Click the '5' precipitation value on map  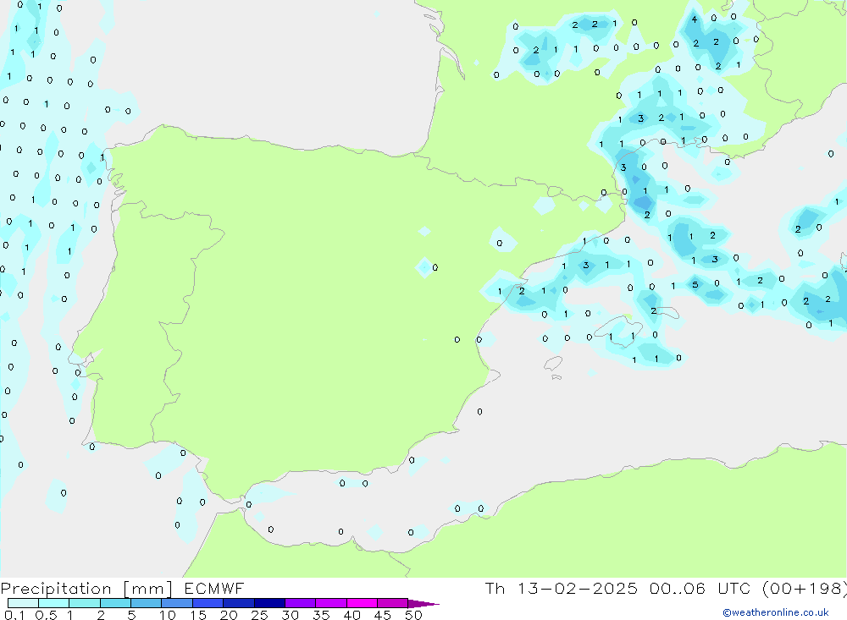pos(695,284)
